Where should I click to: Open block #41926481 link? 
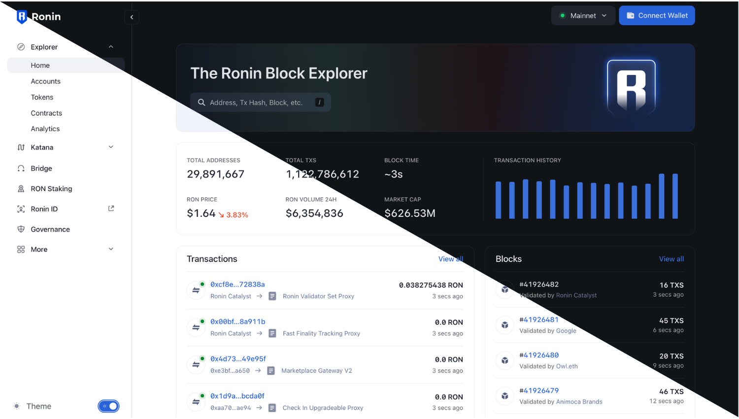539,319
